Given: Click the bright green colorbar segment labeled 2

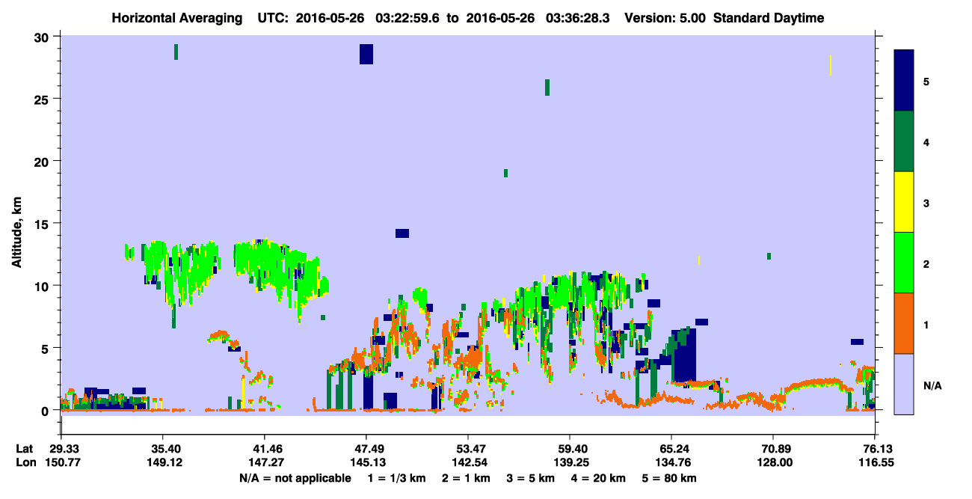Looking at the screenshot, I should point(904,263).
